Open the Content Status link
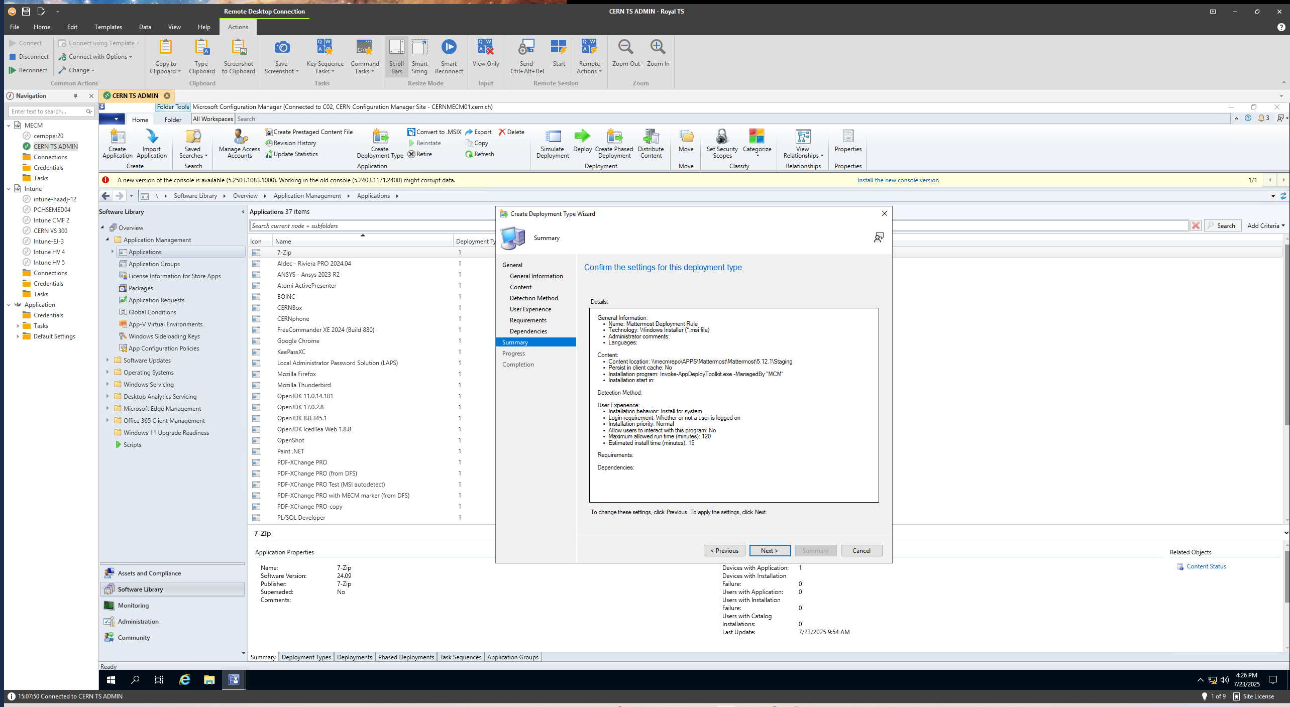Screen dimensions: 1290x707 coord(1206,566)
